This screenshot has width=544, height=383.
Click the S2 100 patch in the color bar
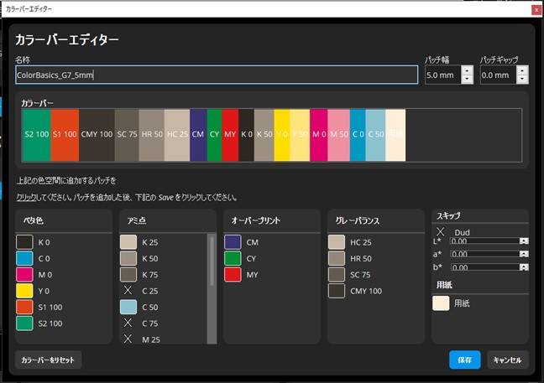pyautogui.click(x=36, y=135)
